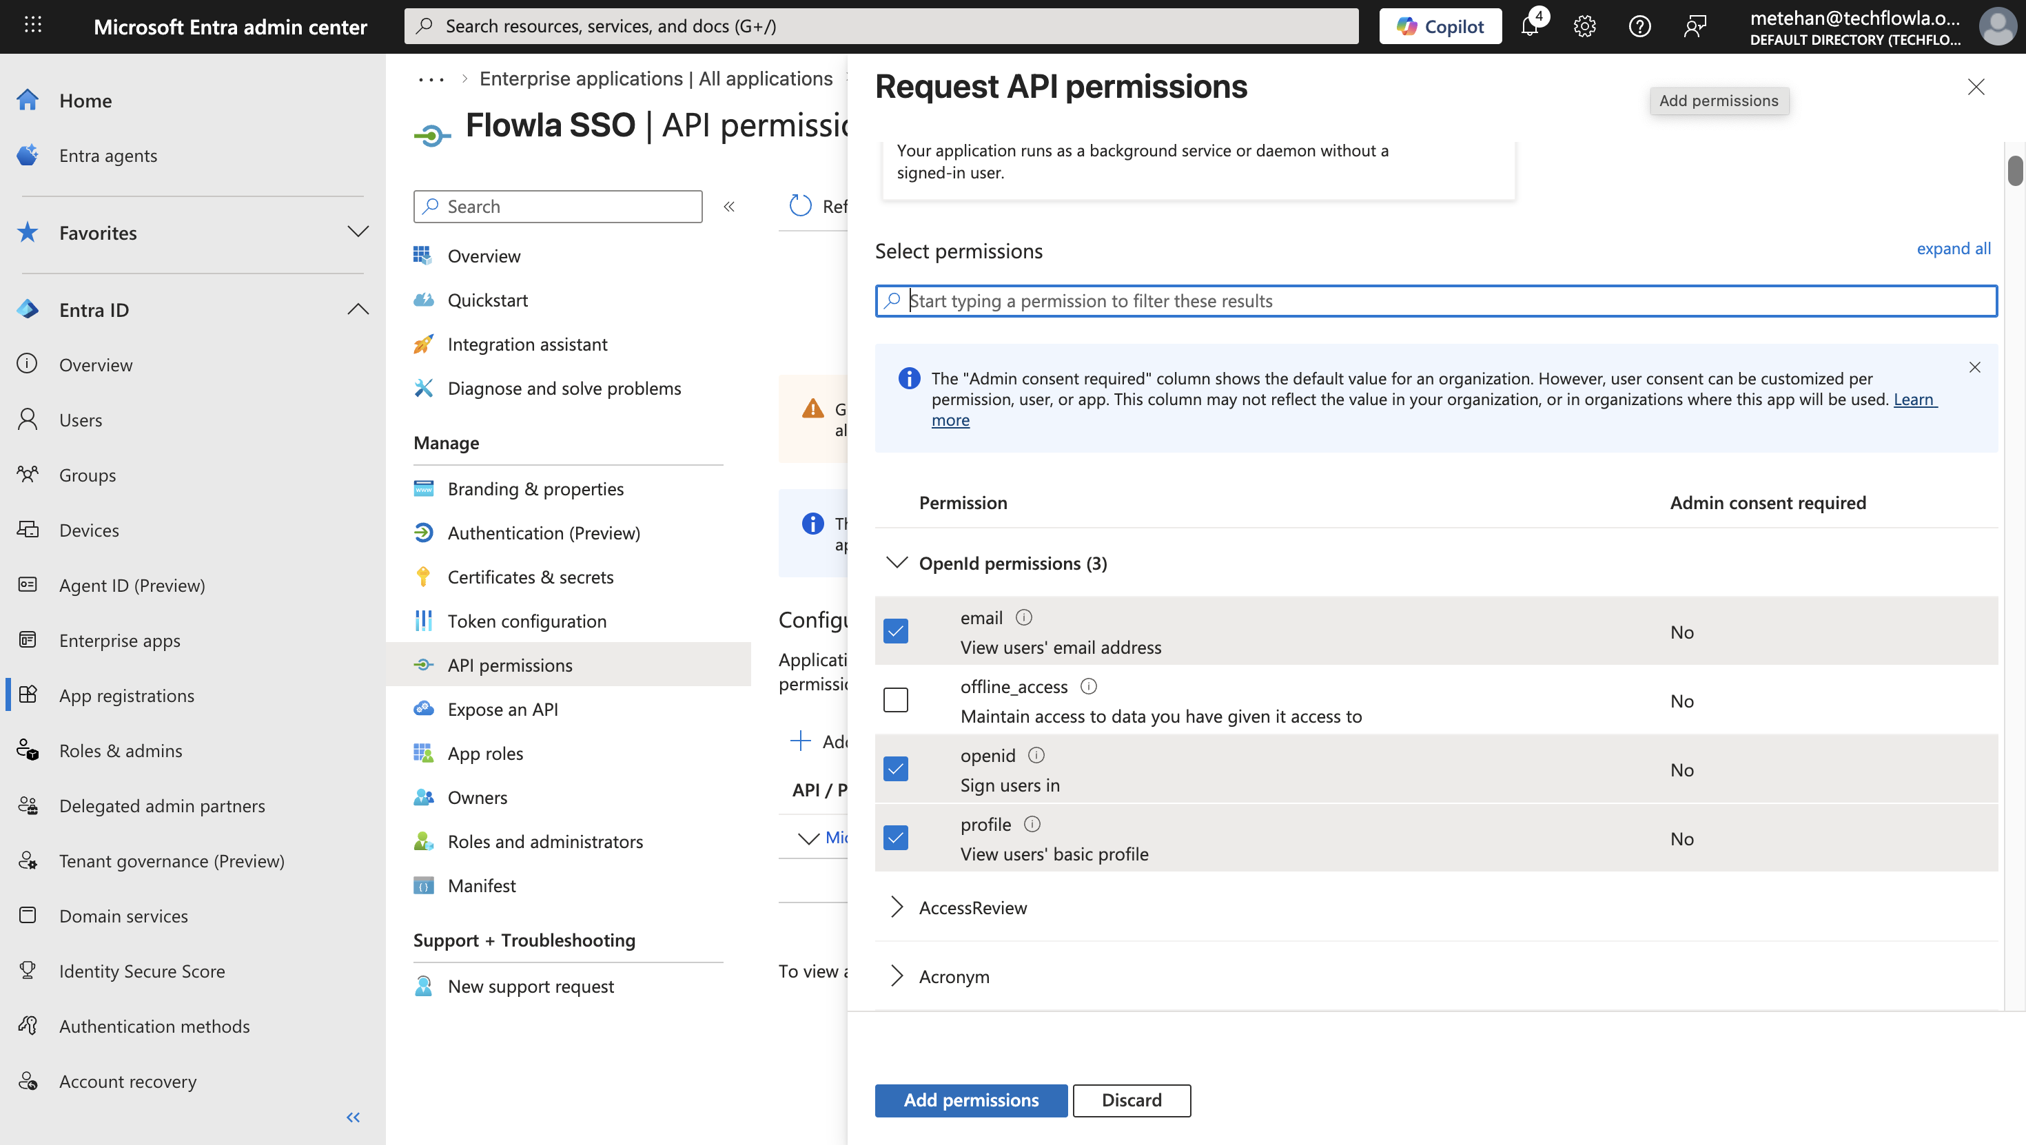The height and width of the screenshot is (1145, 2026).
Task: Click the resource menu Search box
Action: (x=557, y=206)
